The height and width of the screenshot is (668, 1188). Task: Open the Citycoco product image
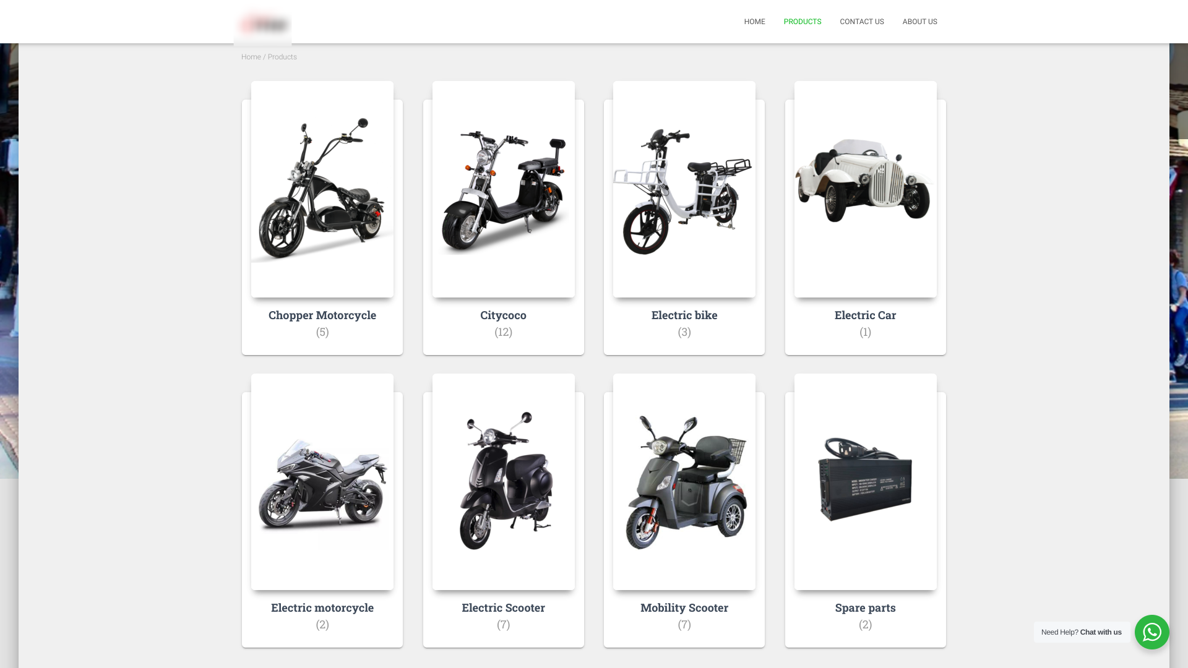click(504, 189)
